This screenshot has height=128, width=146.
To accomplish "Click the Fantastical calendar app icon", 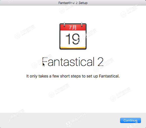I will (73, 36).
